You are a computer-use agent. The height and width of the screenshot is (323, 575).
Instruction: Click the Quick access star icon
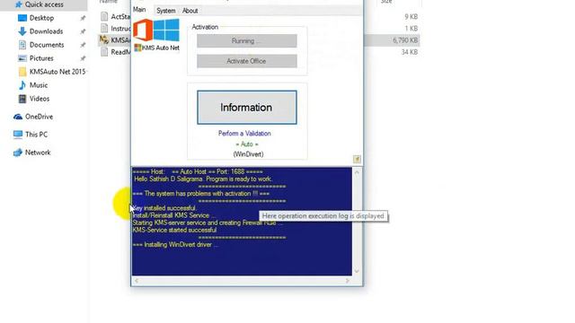[x=19, y=4]
